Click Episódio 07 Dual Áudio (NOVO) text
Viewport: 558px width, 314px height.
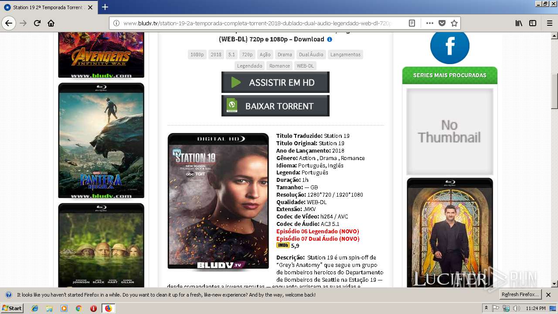coord(318,239)
